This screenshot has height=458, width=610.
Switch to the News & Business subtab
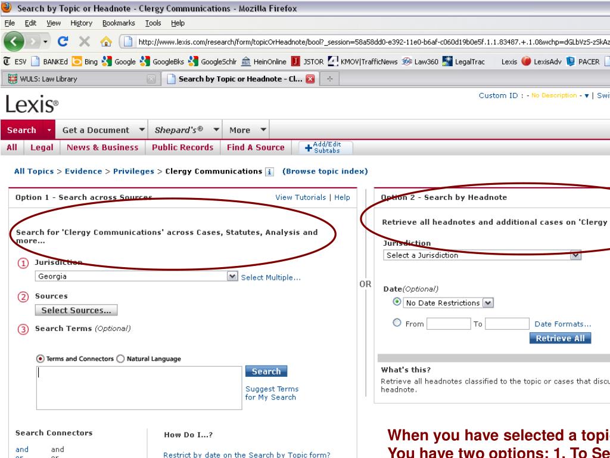tap(102, 148)
